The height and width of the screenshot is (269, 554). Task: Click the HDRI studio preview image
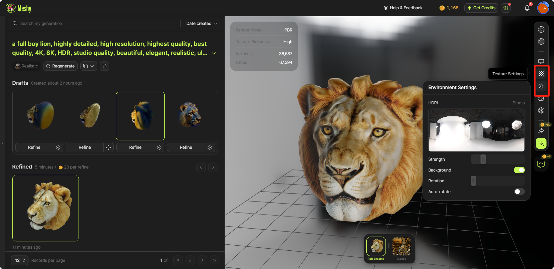[476, 130]
